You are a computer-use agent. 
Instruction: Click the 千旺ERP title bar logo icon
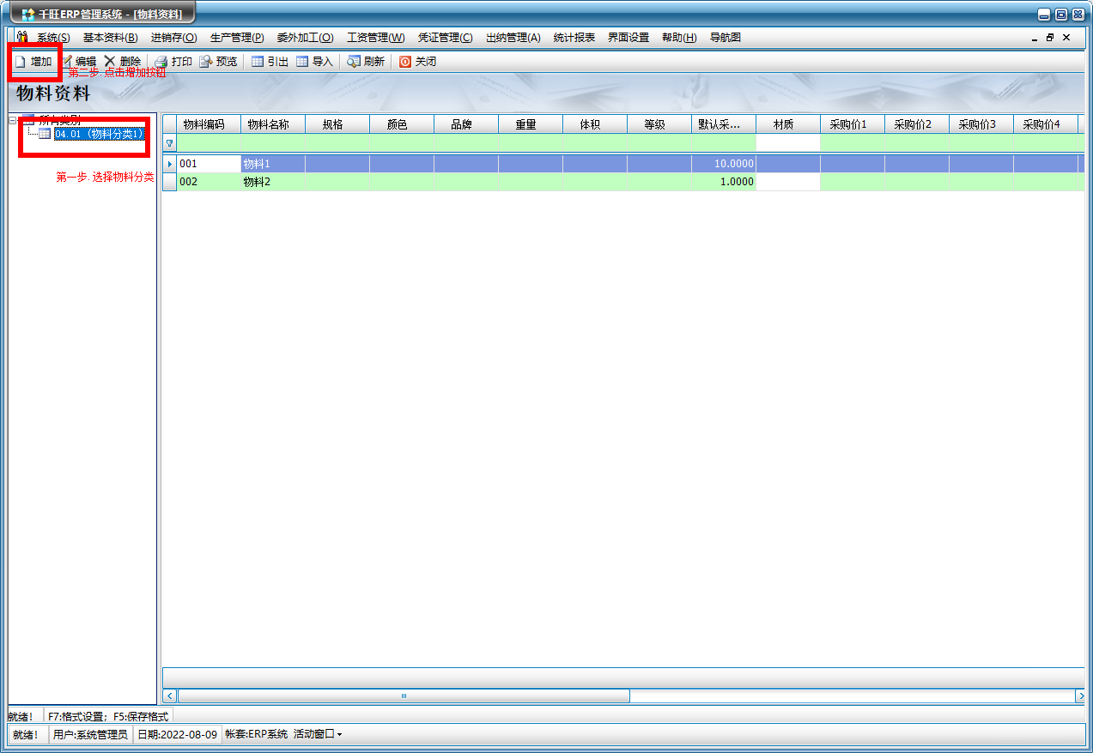click(x=28, y=14)
